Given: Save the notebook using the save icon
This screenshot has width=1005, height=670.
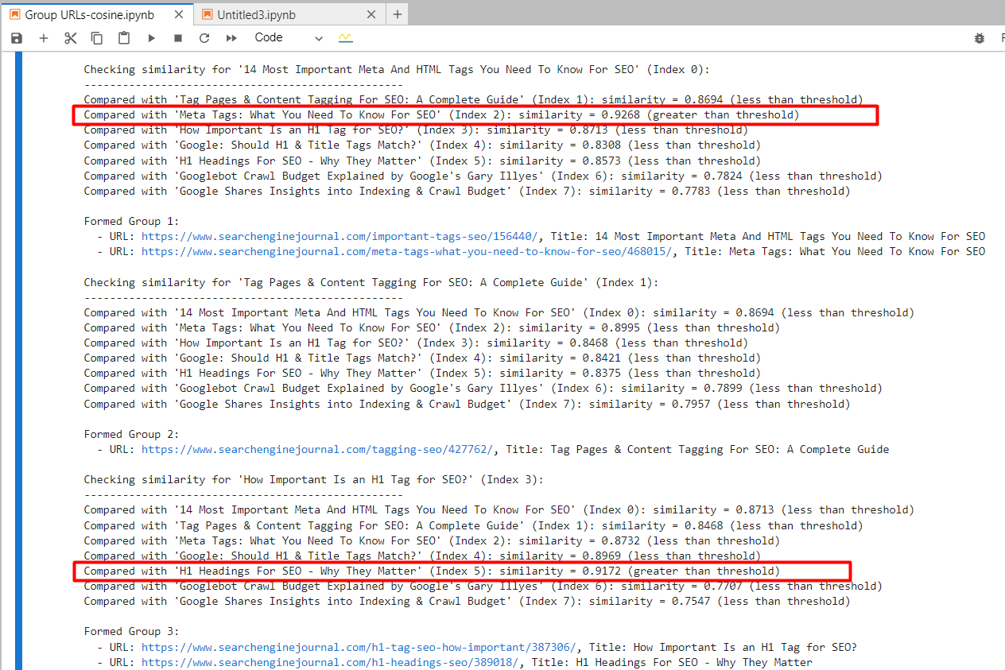Looking at the screenshot, I should (16, 37).
